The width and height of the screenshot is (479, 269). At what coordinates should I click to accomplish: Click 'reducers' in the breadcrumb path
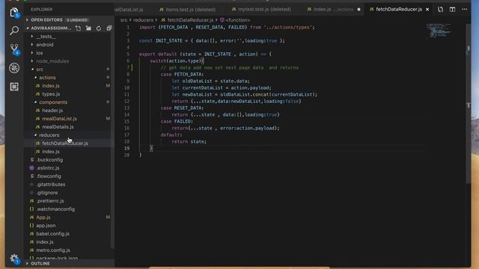(x=143, y=20)
